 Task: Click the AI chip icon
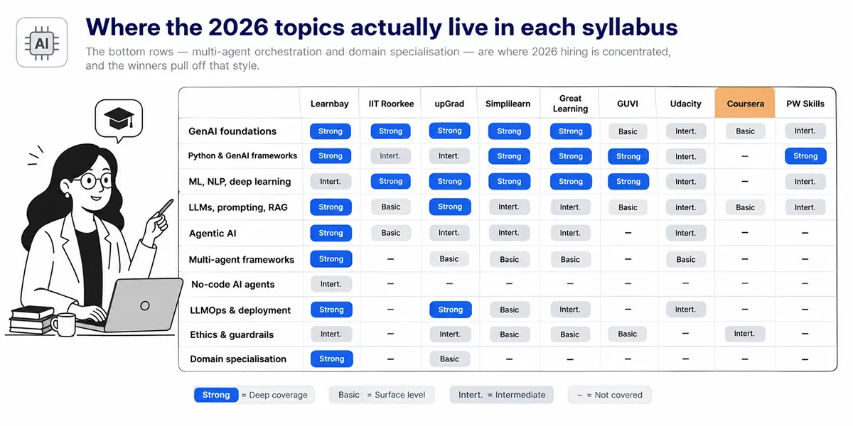pyautogui.click(x=42, y=43)
